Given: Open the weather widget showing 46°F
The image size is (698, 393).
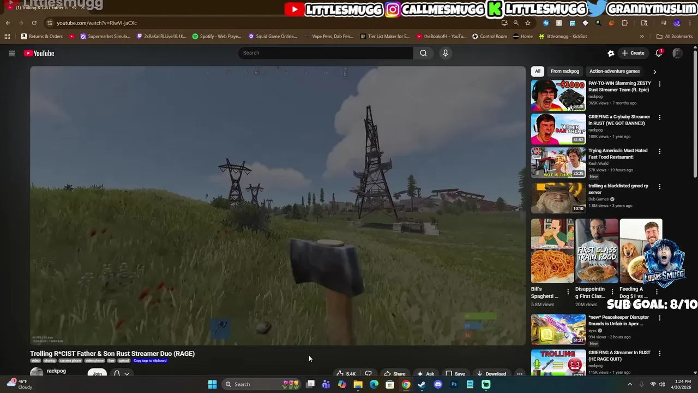Looking at the screenshot, I should pos(20,384).
